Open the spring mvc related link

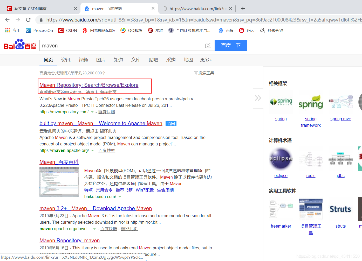click(x=340, y=119)
